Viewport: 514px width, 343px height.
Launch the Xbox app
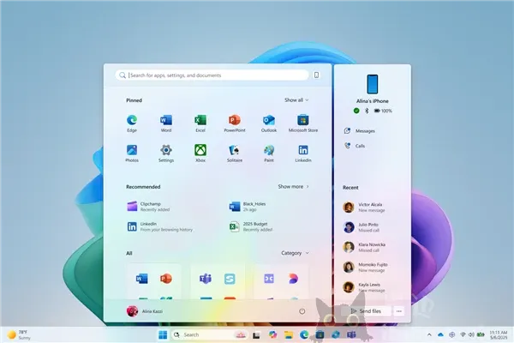click(200, 153)
